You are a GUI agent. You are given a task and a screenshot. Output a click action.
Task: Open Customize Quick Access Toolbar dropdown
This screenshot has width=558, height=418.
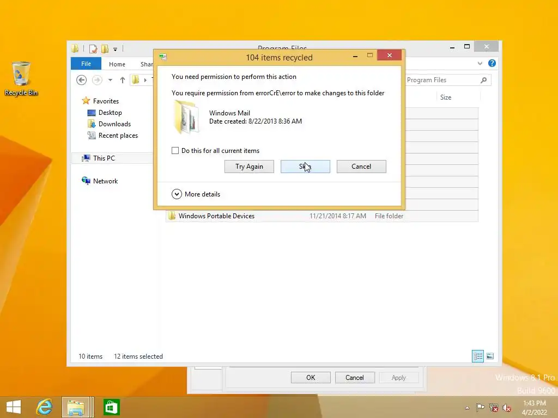115,50
